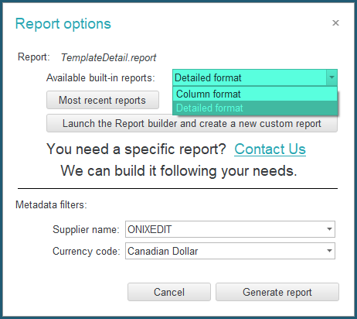
Task: Click the Supplier name label
Action: (86, 229)
